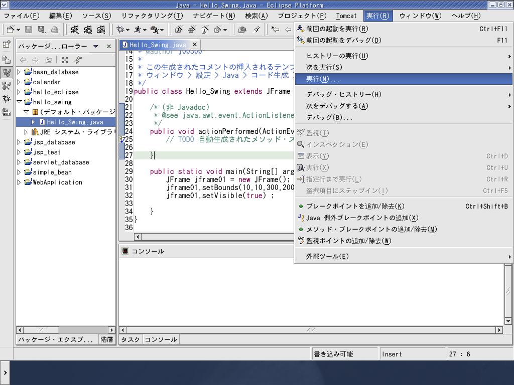The height and width of the screenshot is (385, 514).
Task: Click the New Java Class icon
Action: (218, 30)
